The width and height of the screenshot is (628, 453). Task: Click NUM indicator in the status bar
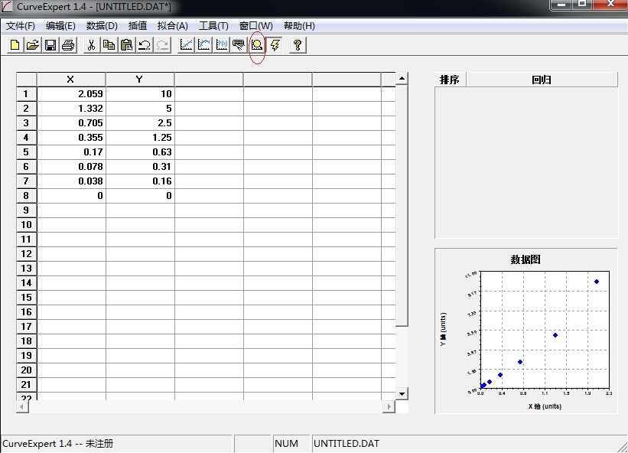click(x=286, y=444)
